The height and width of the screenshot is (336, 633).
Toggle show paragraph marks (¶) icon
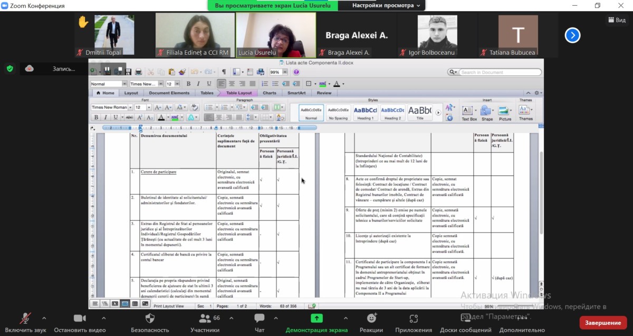coord(224,72)
